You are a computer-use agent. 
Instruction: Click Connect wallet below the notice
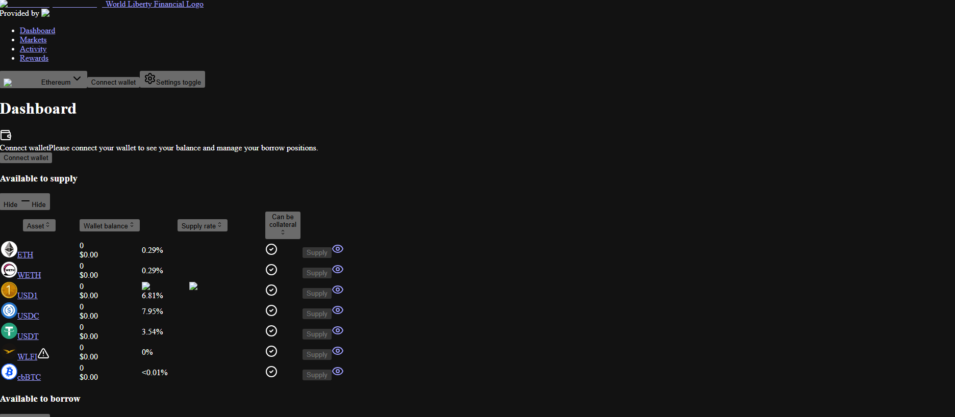(x=26, y=158)
